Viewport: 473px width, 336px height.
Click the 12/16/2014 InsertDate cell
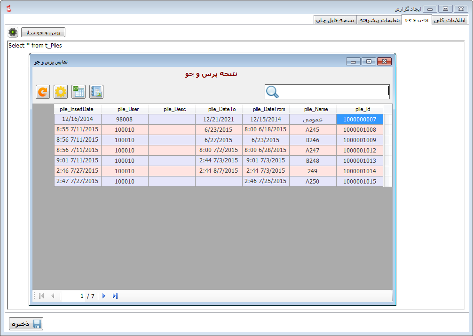click(x=78, y=119)
